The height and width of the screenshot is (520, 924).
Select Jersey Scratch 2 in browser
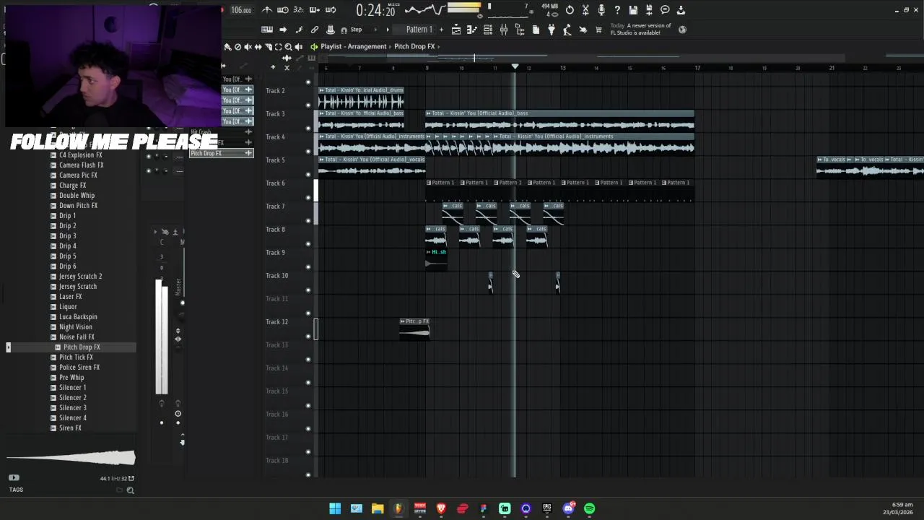pyautogui.click(x=80, y=276)
